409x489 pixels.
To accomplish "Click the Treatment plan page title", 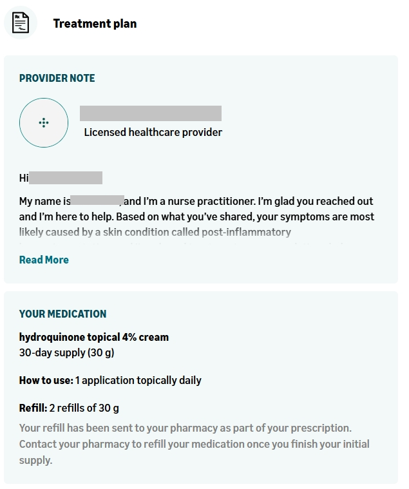I will [95, 24].
